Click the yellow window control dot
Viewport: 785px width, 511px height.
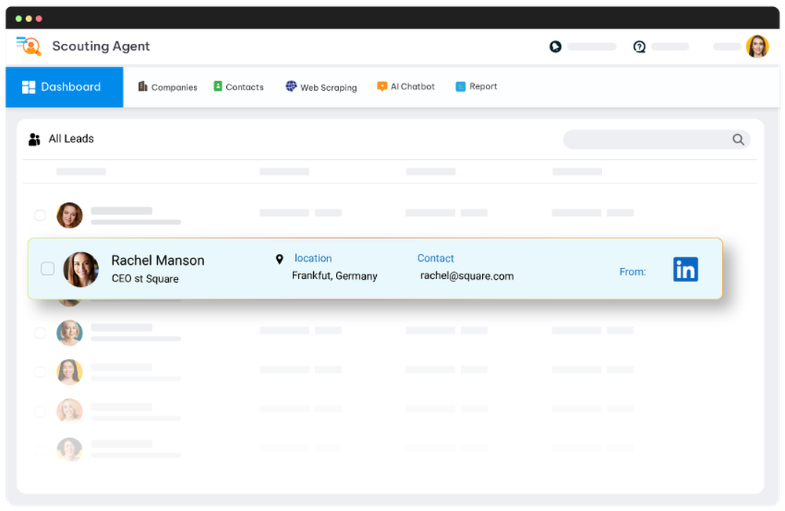(28, 19)
